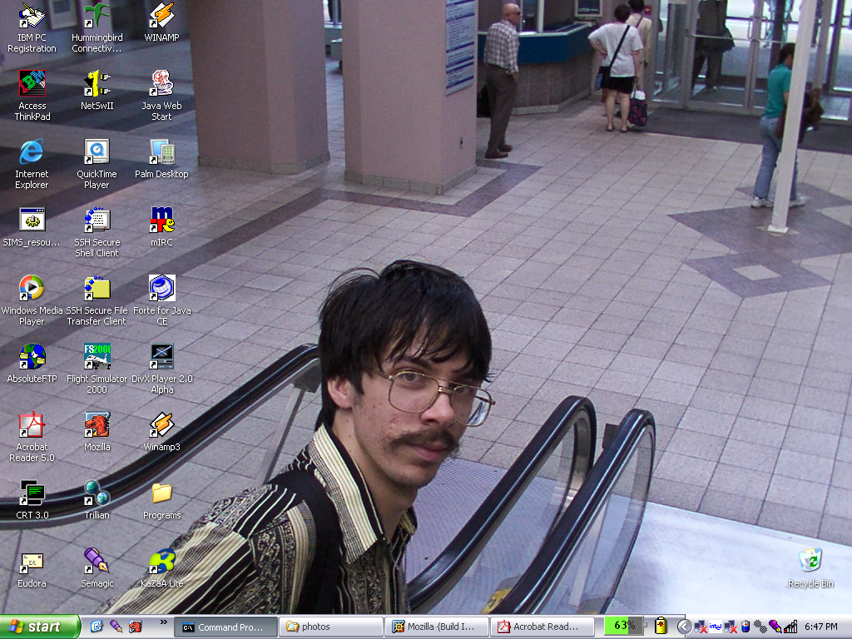This screenshot has width=852, height=639.
Task: Open the Programs folder on desktop
Action: [161, 493]
